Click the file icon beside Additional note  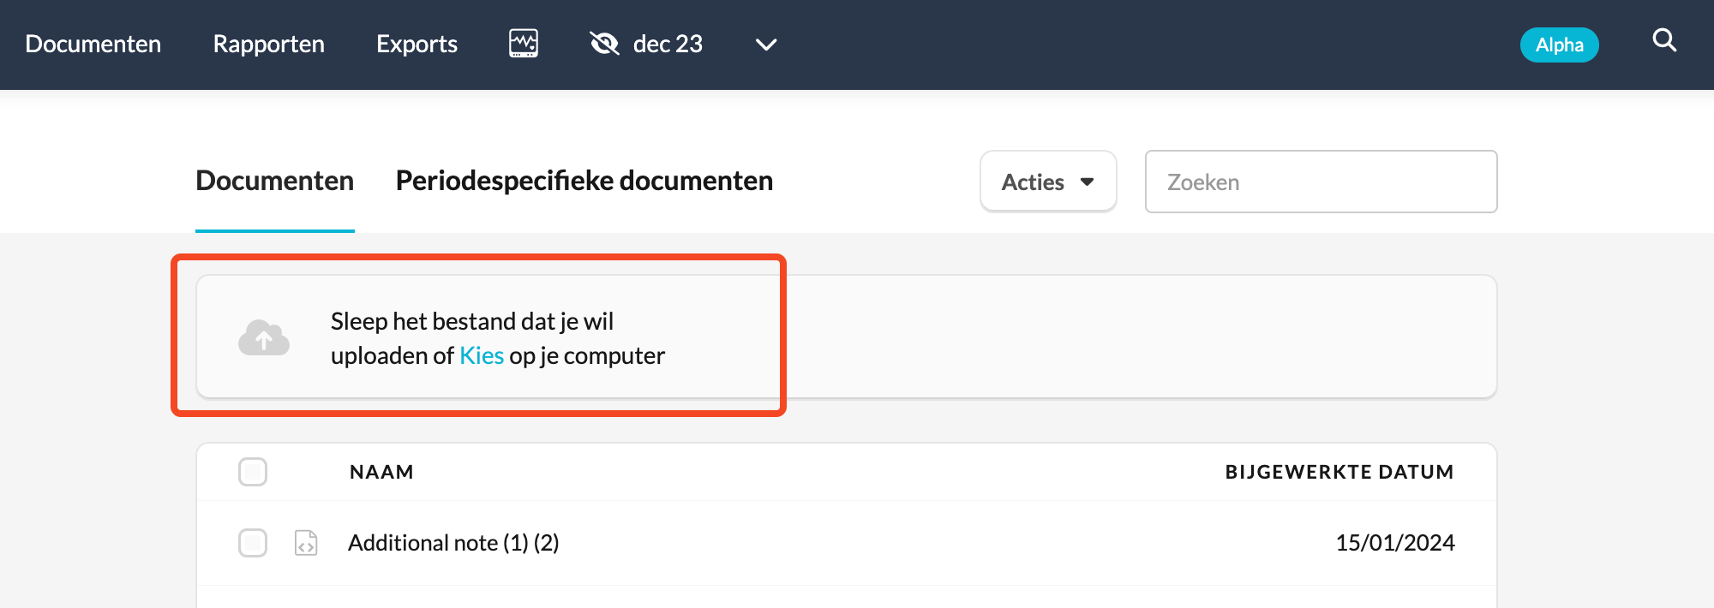[306, 543]
